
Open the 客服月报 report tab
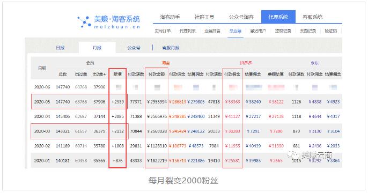171,48
